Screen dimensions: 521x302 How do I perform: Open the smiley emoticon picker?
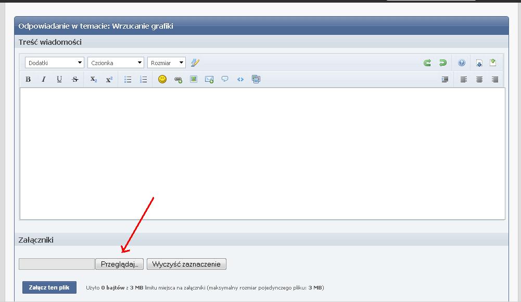click(162, 80)
